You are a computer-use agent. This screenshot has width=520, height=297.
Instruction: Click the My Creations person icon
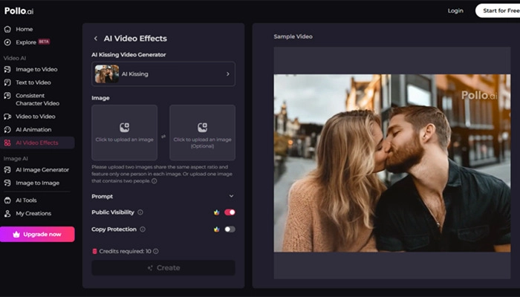(x=7, y=214)
